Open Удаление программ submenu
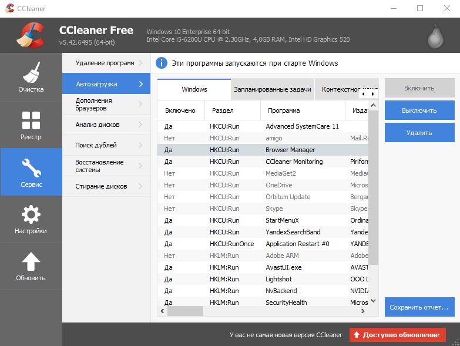The image size is (460, 346). [x=106, y=63]
